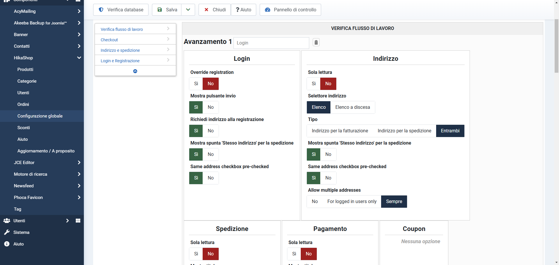This screenshot has height=265, width=559.
Task: Expand the Newsfeed submenu
Action: click(x=79, y=186)
